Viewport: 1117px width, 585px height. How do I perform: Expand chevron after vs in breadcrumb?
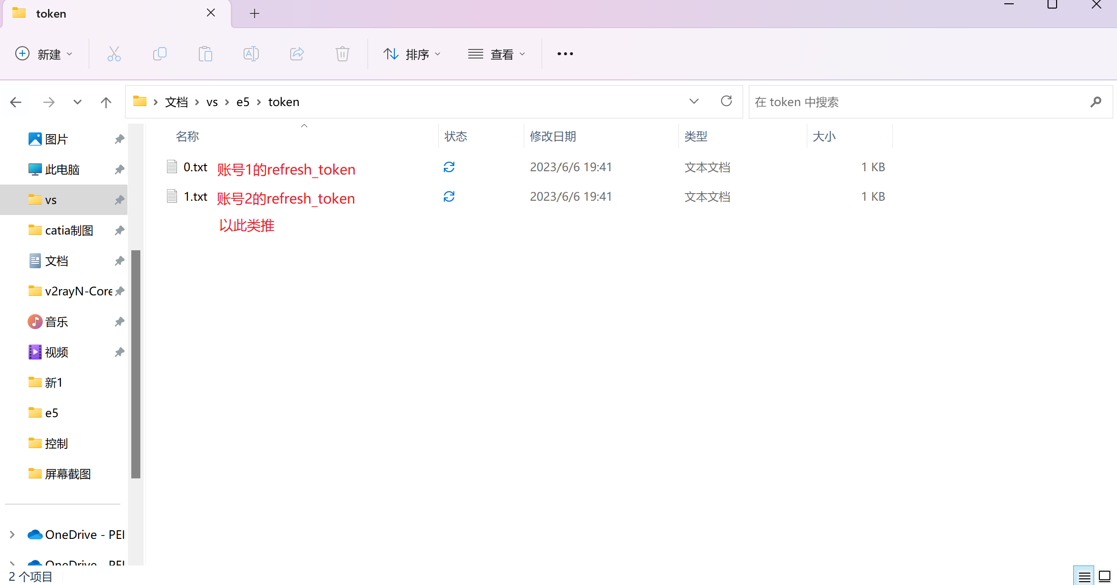(x=227, y=102)
